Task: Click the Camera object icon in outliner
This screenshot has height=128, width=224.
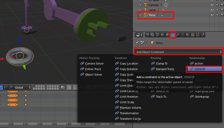Action: point(145,5)
